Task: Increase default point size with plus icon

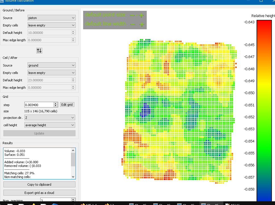Action: coord(141,15)
